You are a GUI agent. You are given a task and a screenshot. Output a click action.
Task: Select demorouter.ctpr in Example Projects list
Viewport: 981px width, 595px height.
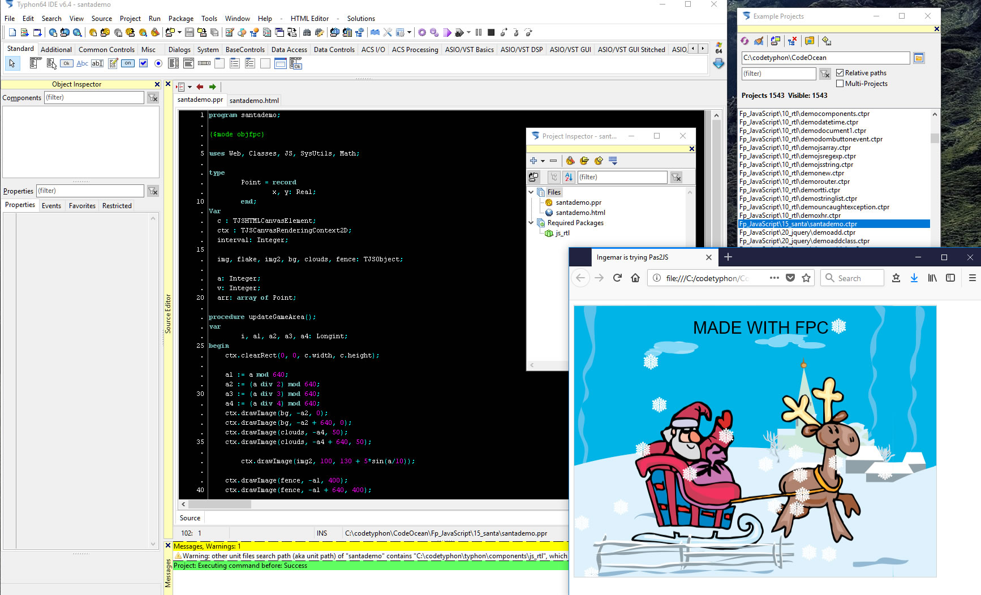click(x=794, y=182)
